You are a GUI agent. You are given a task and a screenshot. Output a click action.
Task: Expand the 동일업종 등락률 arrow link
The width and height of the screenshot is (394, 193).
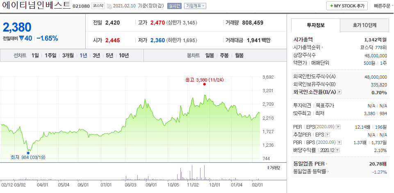click(x=311, y=172)
